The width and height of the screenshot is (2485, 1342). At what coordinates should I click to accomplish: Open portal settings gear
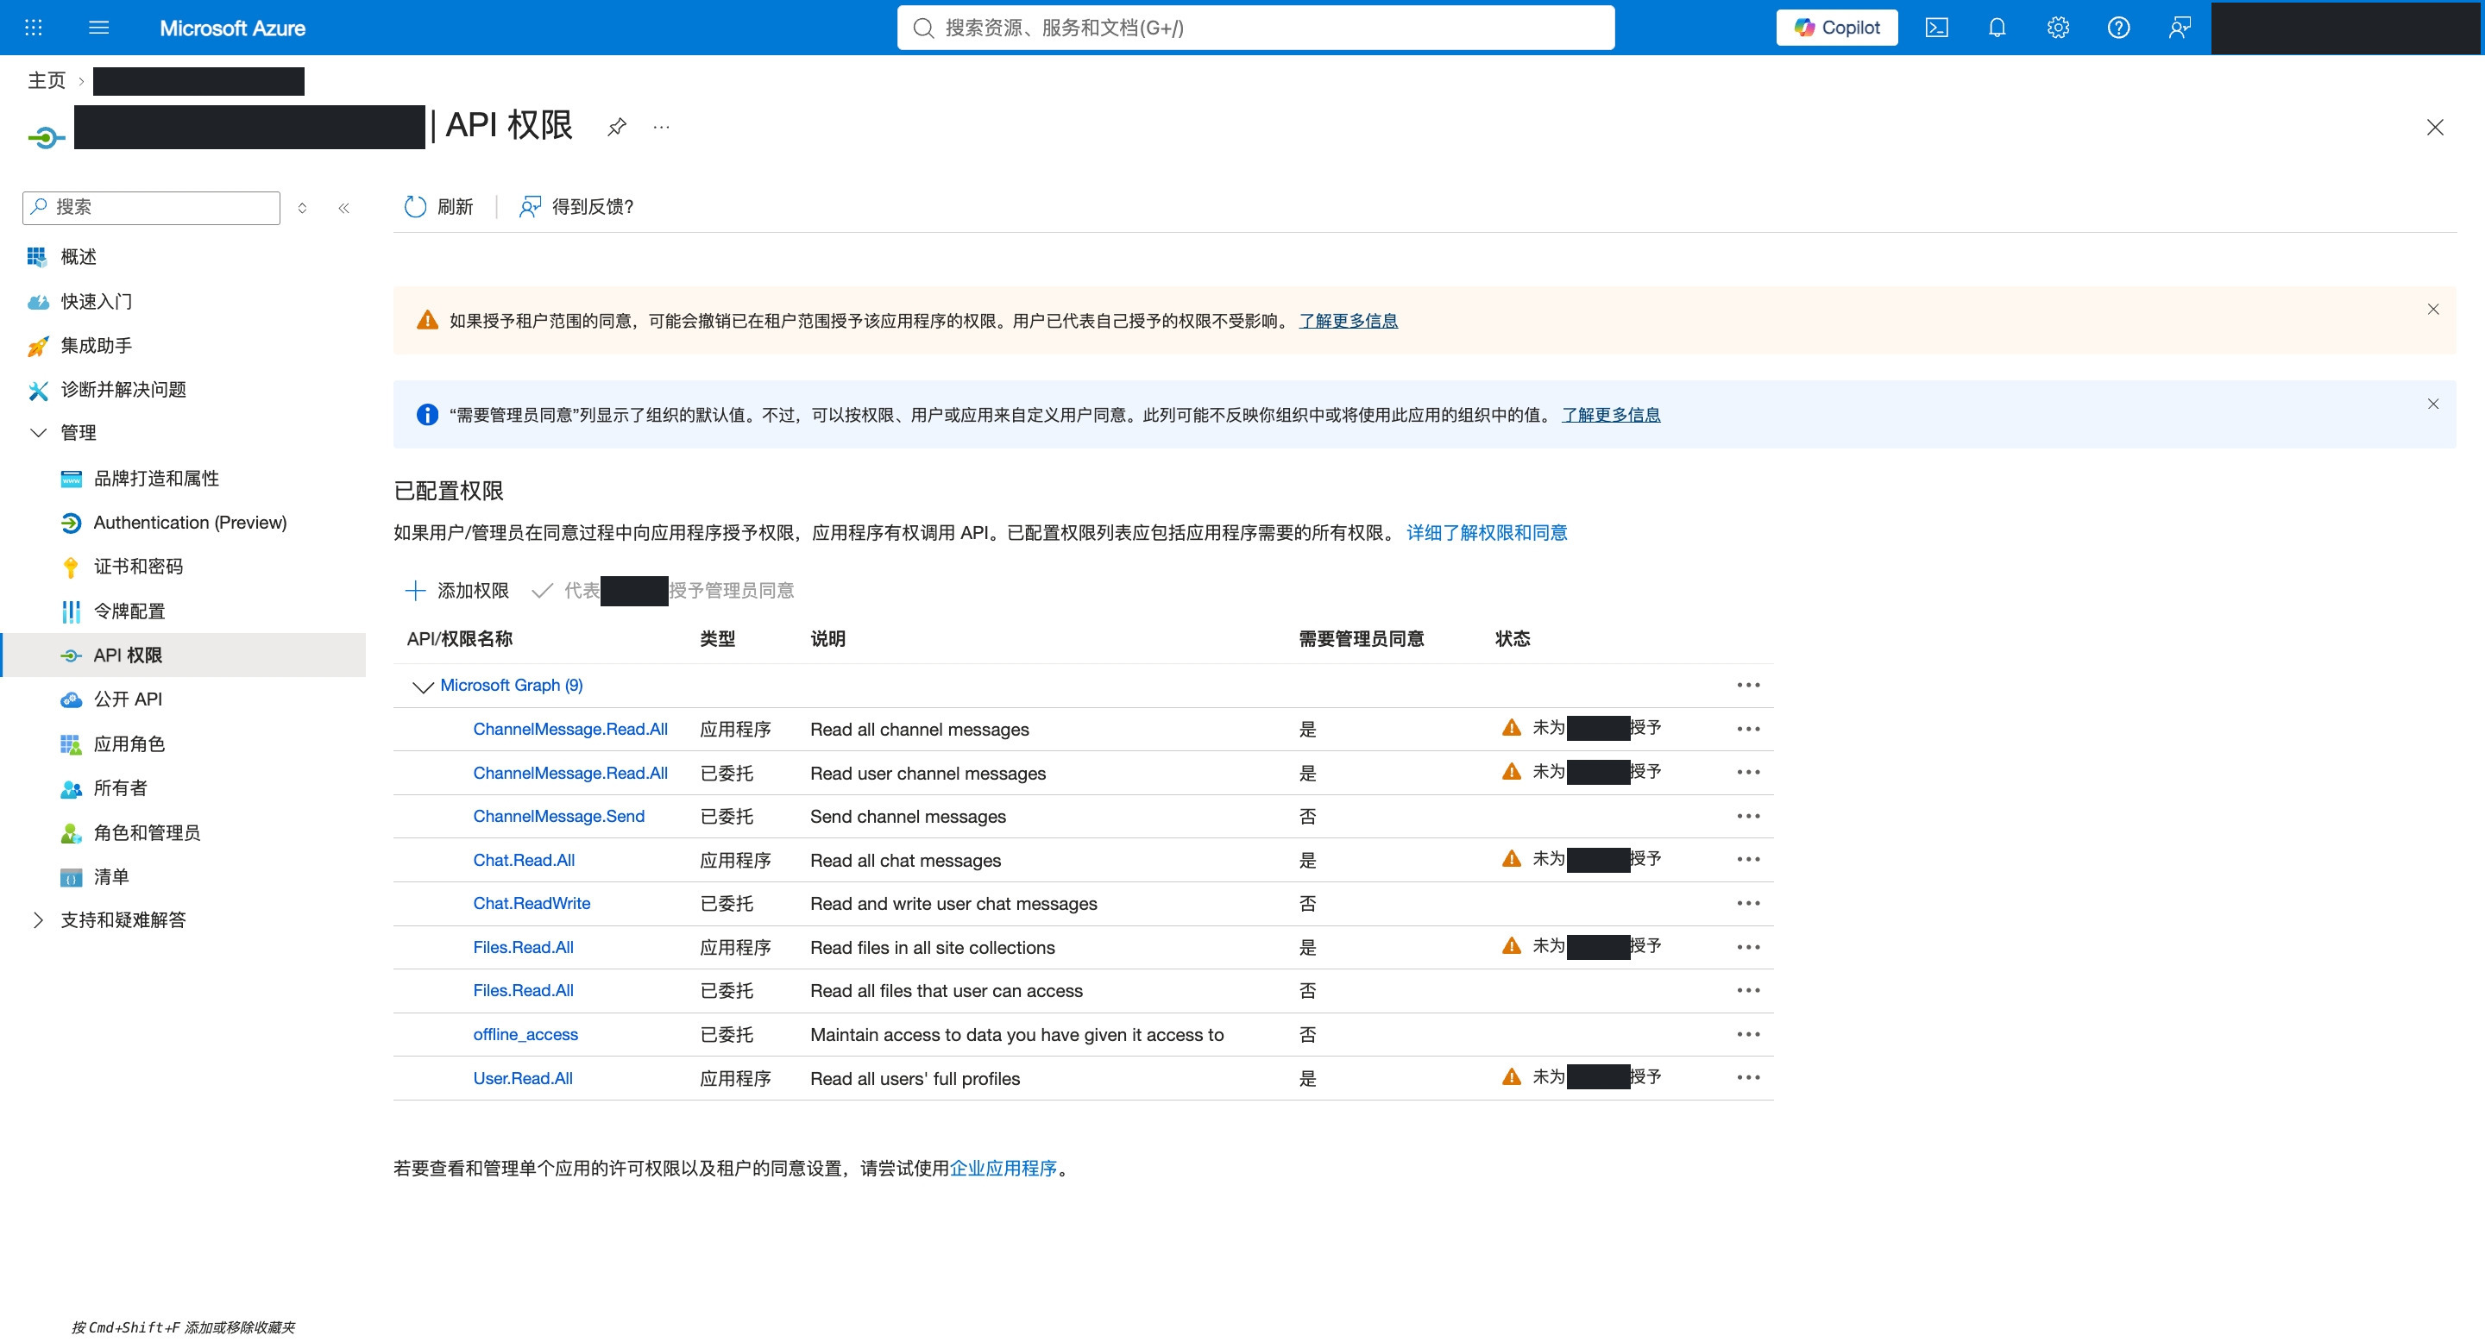point(2058,27)
